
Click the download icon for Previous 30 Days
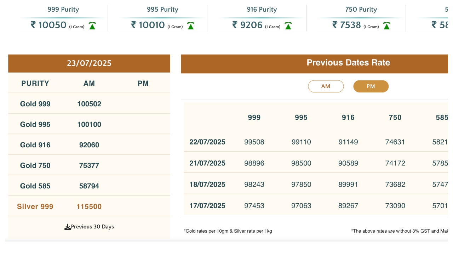pyautogui.click(x=68, y=227)
